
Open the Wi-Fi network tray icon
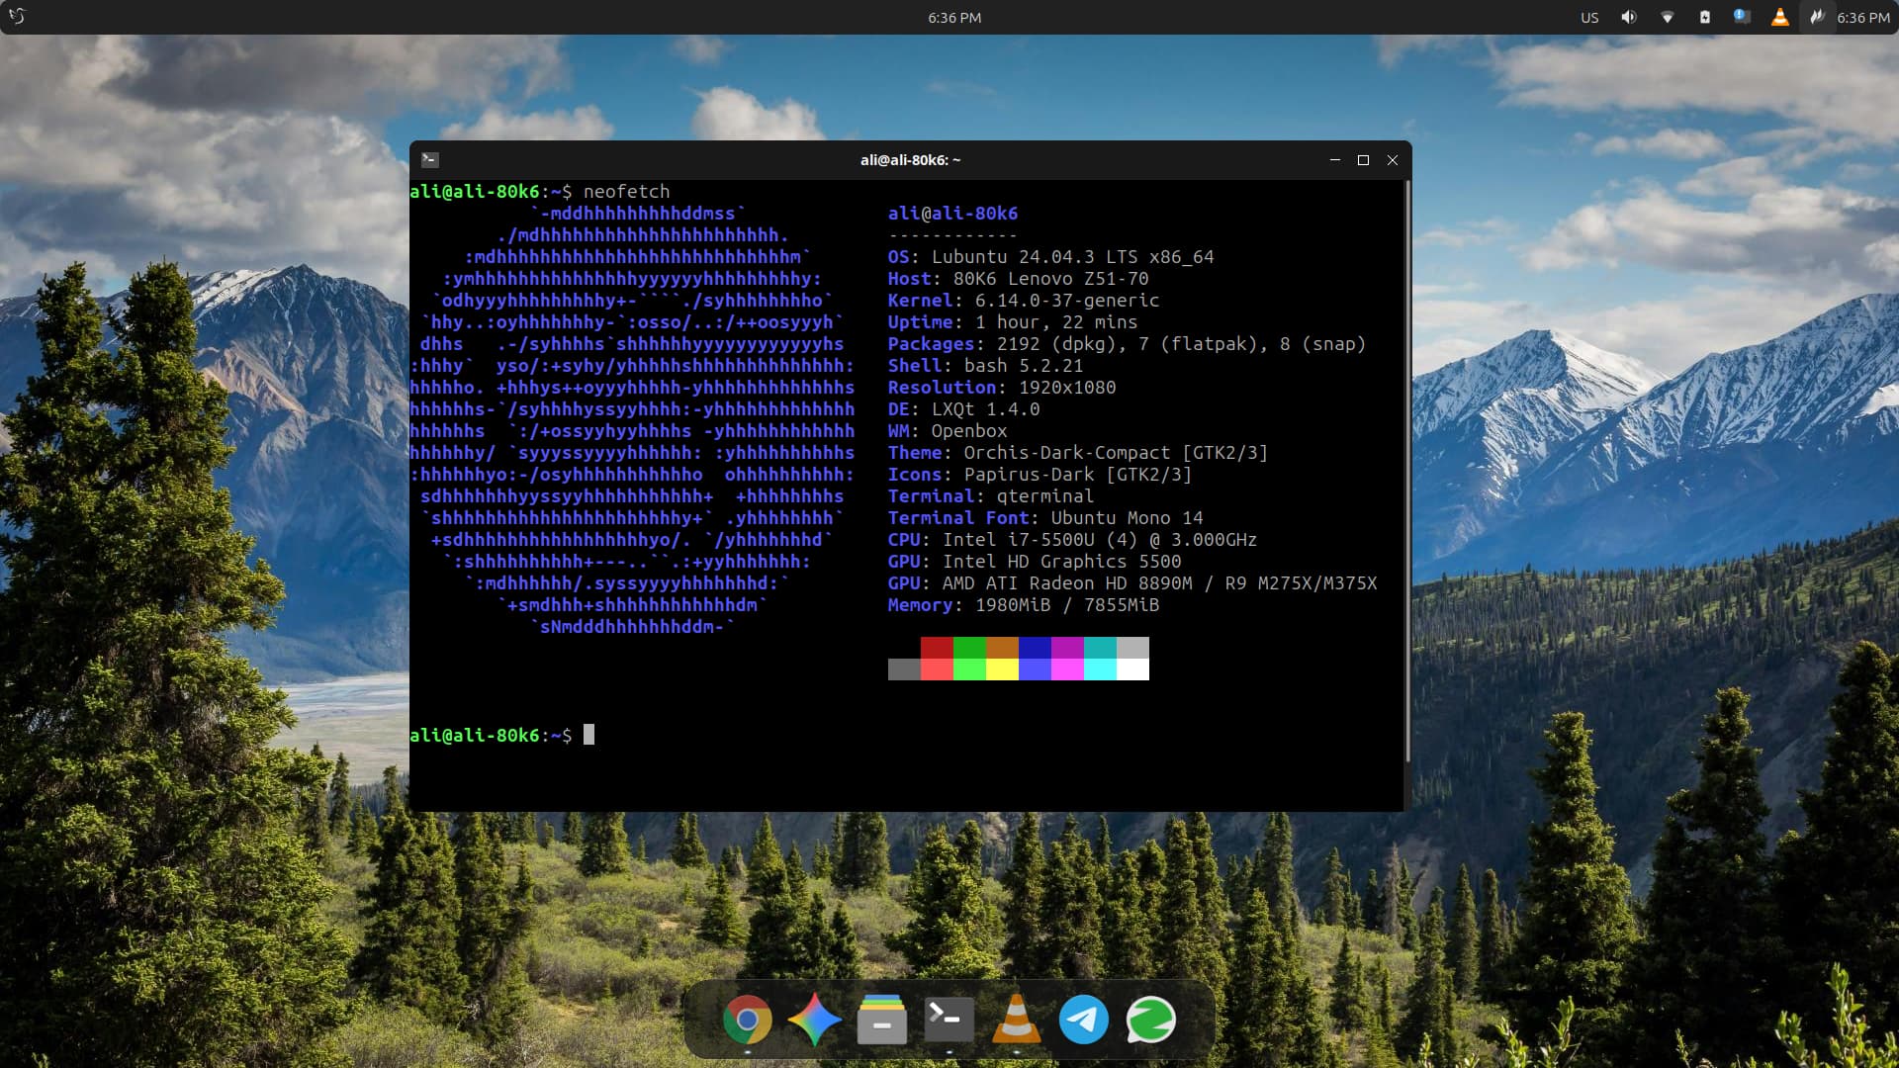(x=1667, y=17)
